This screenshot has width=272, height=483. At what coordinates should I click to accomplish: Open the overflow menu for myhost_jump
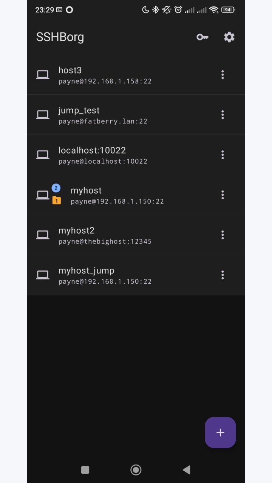click(223, 275)
